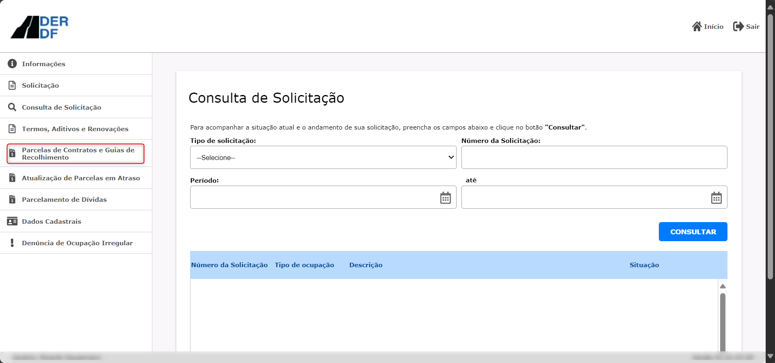Click the Número da Solicitação column header
Screen dimensions: 775x363
tap(229, 265)
